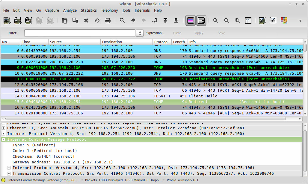
Task: Click the expert info yellow status icon
Action: pyautogui.click(x=3, y=180)
